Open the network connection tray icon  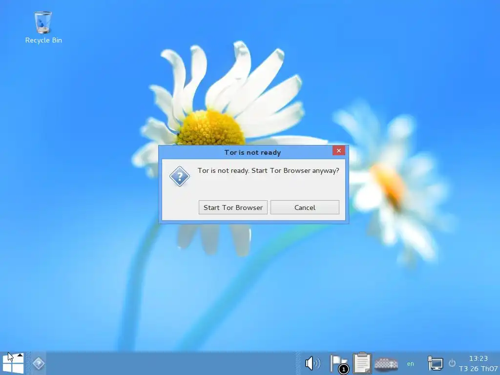click(x=435, y=363)
